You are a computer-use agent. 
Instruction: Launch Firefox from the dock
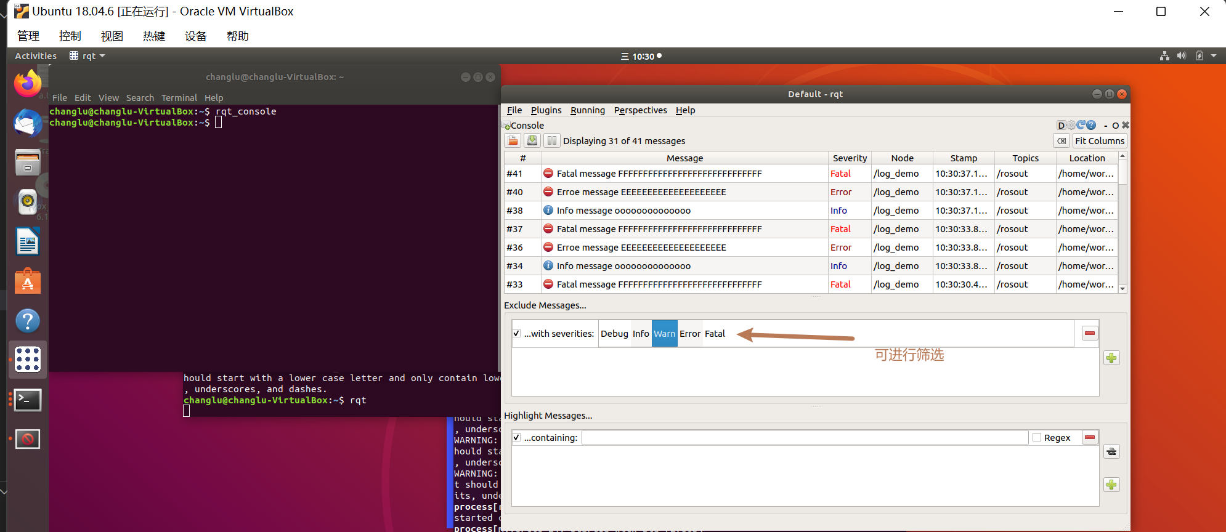27,84
